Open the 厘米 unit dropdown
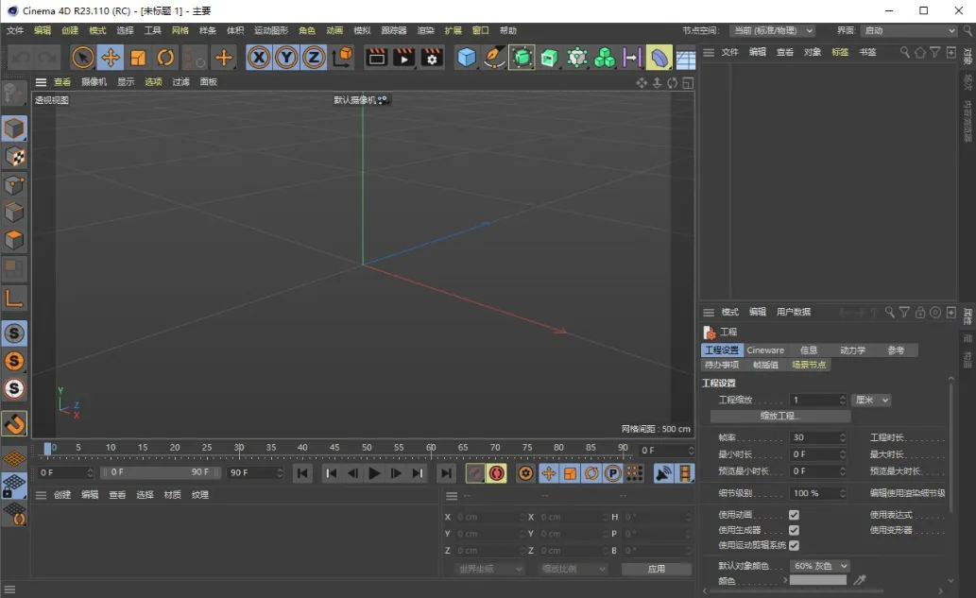Image resolution: width=976 pixels, height=598 pixels. tap(871, 401)
